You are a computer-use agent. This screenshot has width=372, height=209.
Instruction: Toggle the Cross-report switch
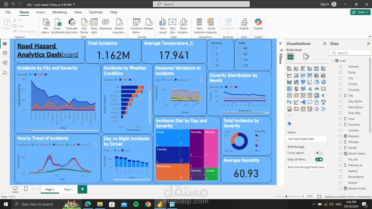pos(319,153)
